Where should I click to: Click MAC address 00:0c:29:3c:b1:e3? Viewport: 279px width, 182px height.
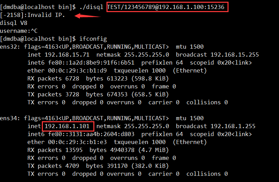[x=77, y=142]
